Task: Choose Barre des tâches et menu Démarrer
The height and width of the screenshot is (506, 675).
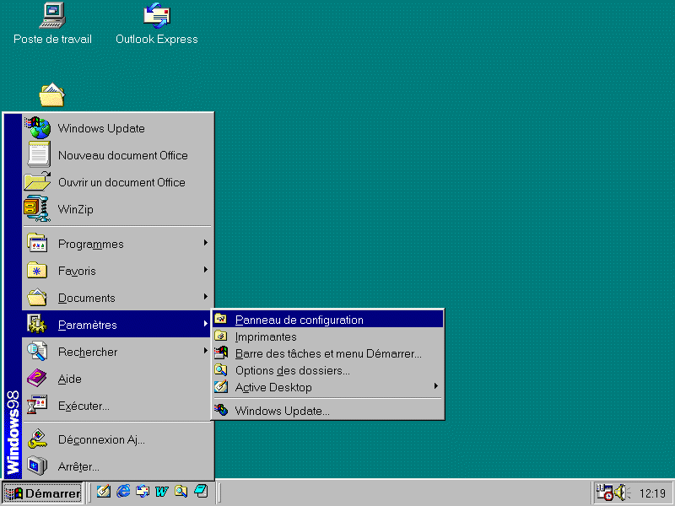Action: (x=327, y=353)
